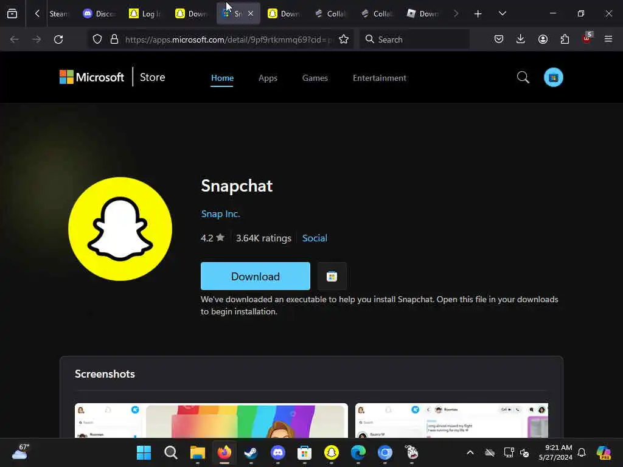The image size is (623, 467).
Task: Click the Firefox View icon in tab bar
Action: tap(12, 13)
